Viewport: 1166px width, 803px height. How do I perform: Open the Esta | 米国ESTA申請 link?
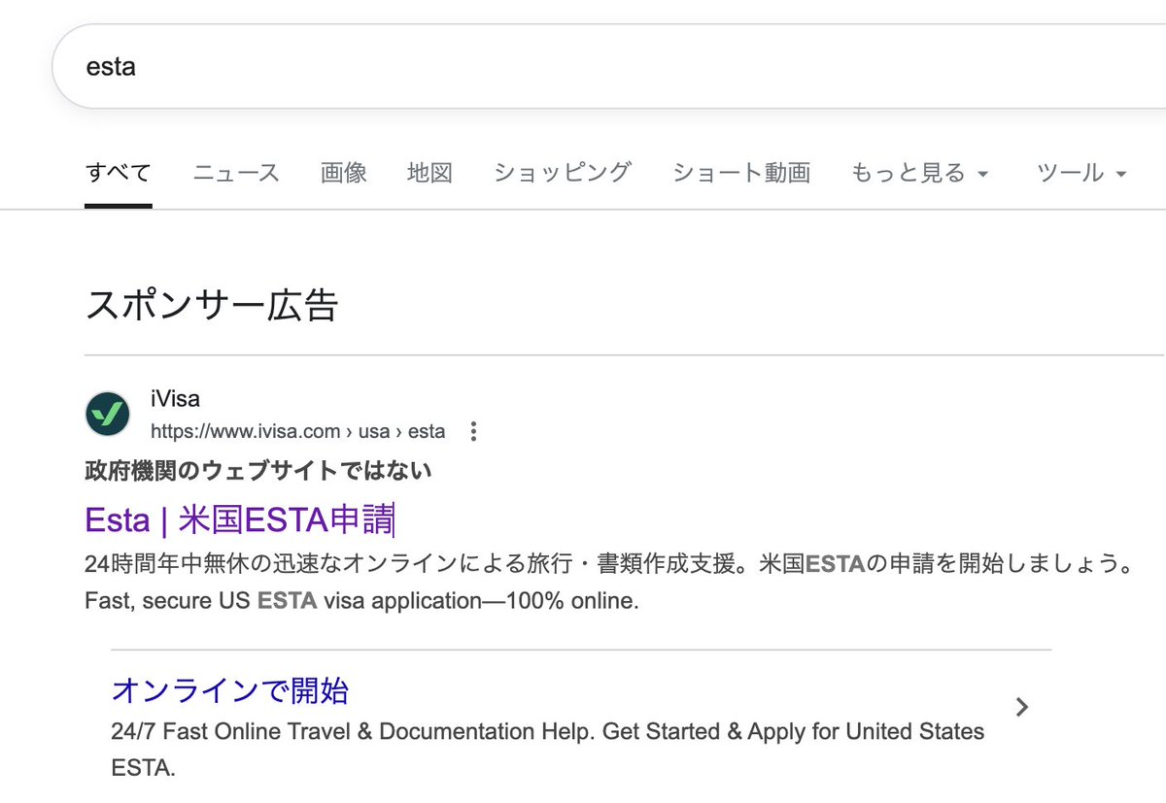pos(239,519)
